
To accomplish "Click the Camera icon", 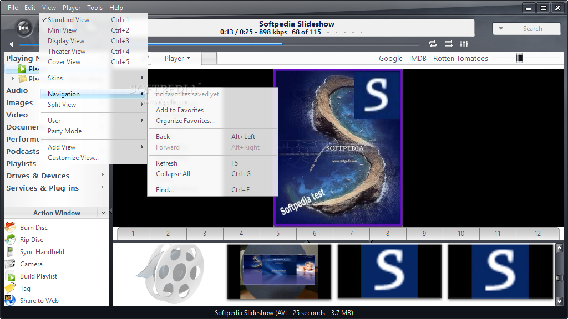I will [10, 264].
